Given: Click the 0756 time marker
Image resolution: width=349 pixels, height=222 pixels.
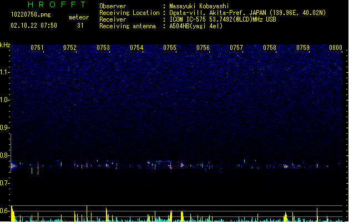Looking at the screenshot, I should coord(203,48).
